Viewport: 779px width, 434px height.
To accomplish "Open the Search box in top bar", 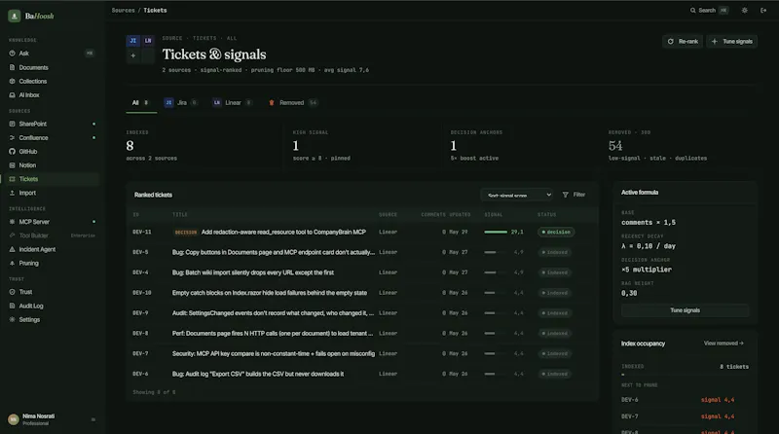I will point(710,10).
